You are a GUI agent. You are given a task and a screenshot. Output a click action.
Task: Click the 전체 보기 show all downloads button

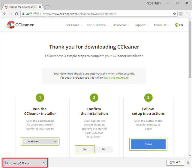tap(175, 163)
